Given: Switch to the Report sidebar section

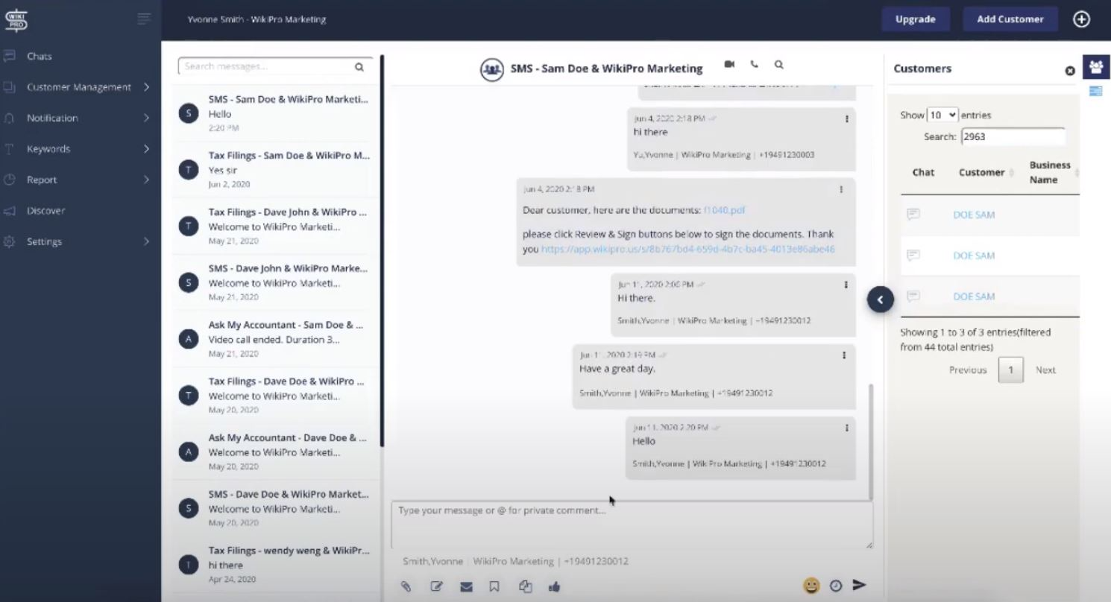Looking at the screenshot, I should pos(42,180).
